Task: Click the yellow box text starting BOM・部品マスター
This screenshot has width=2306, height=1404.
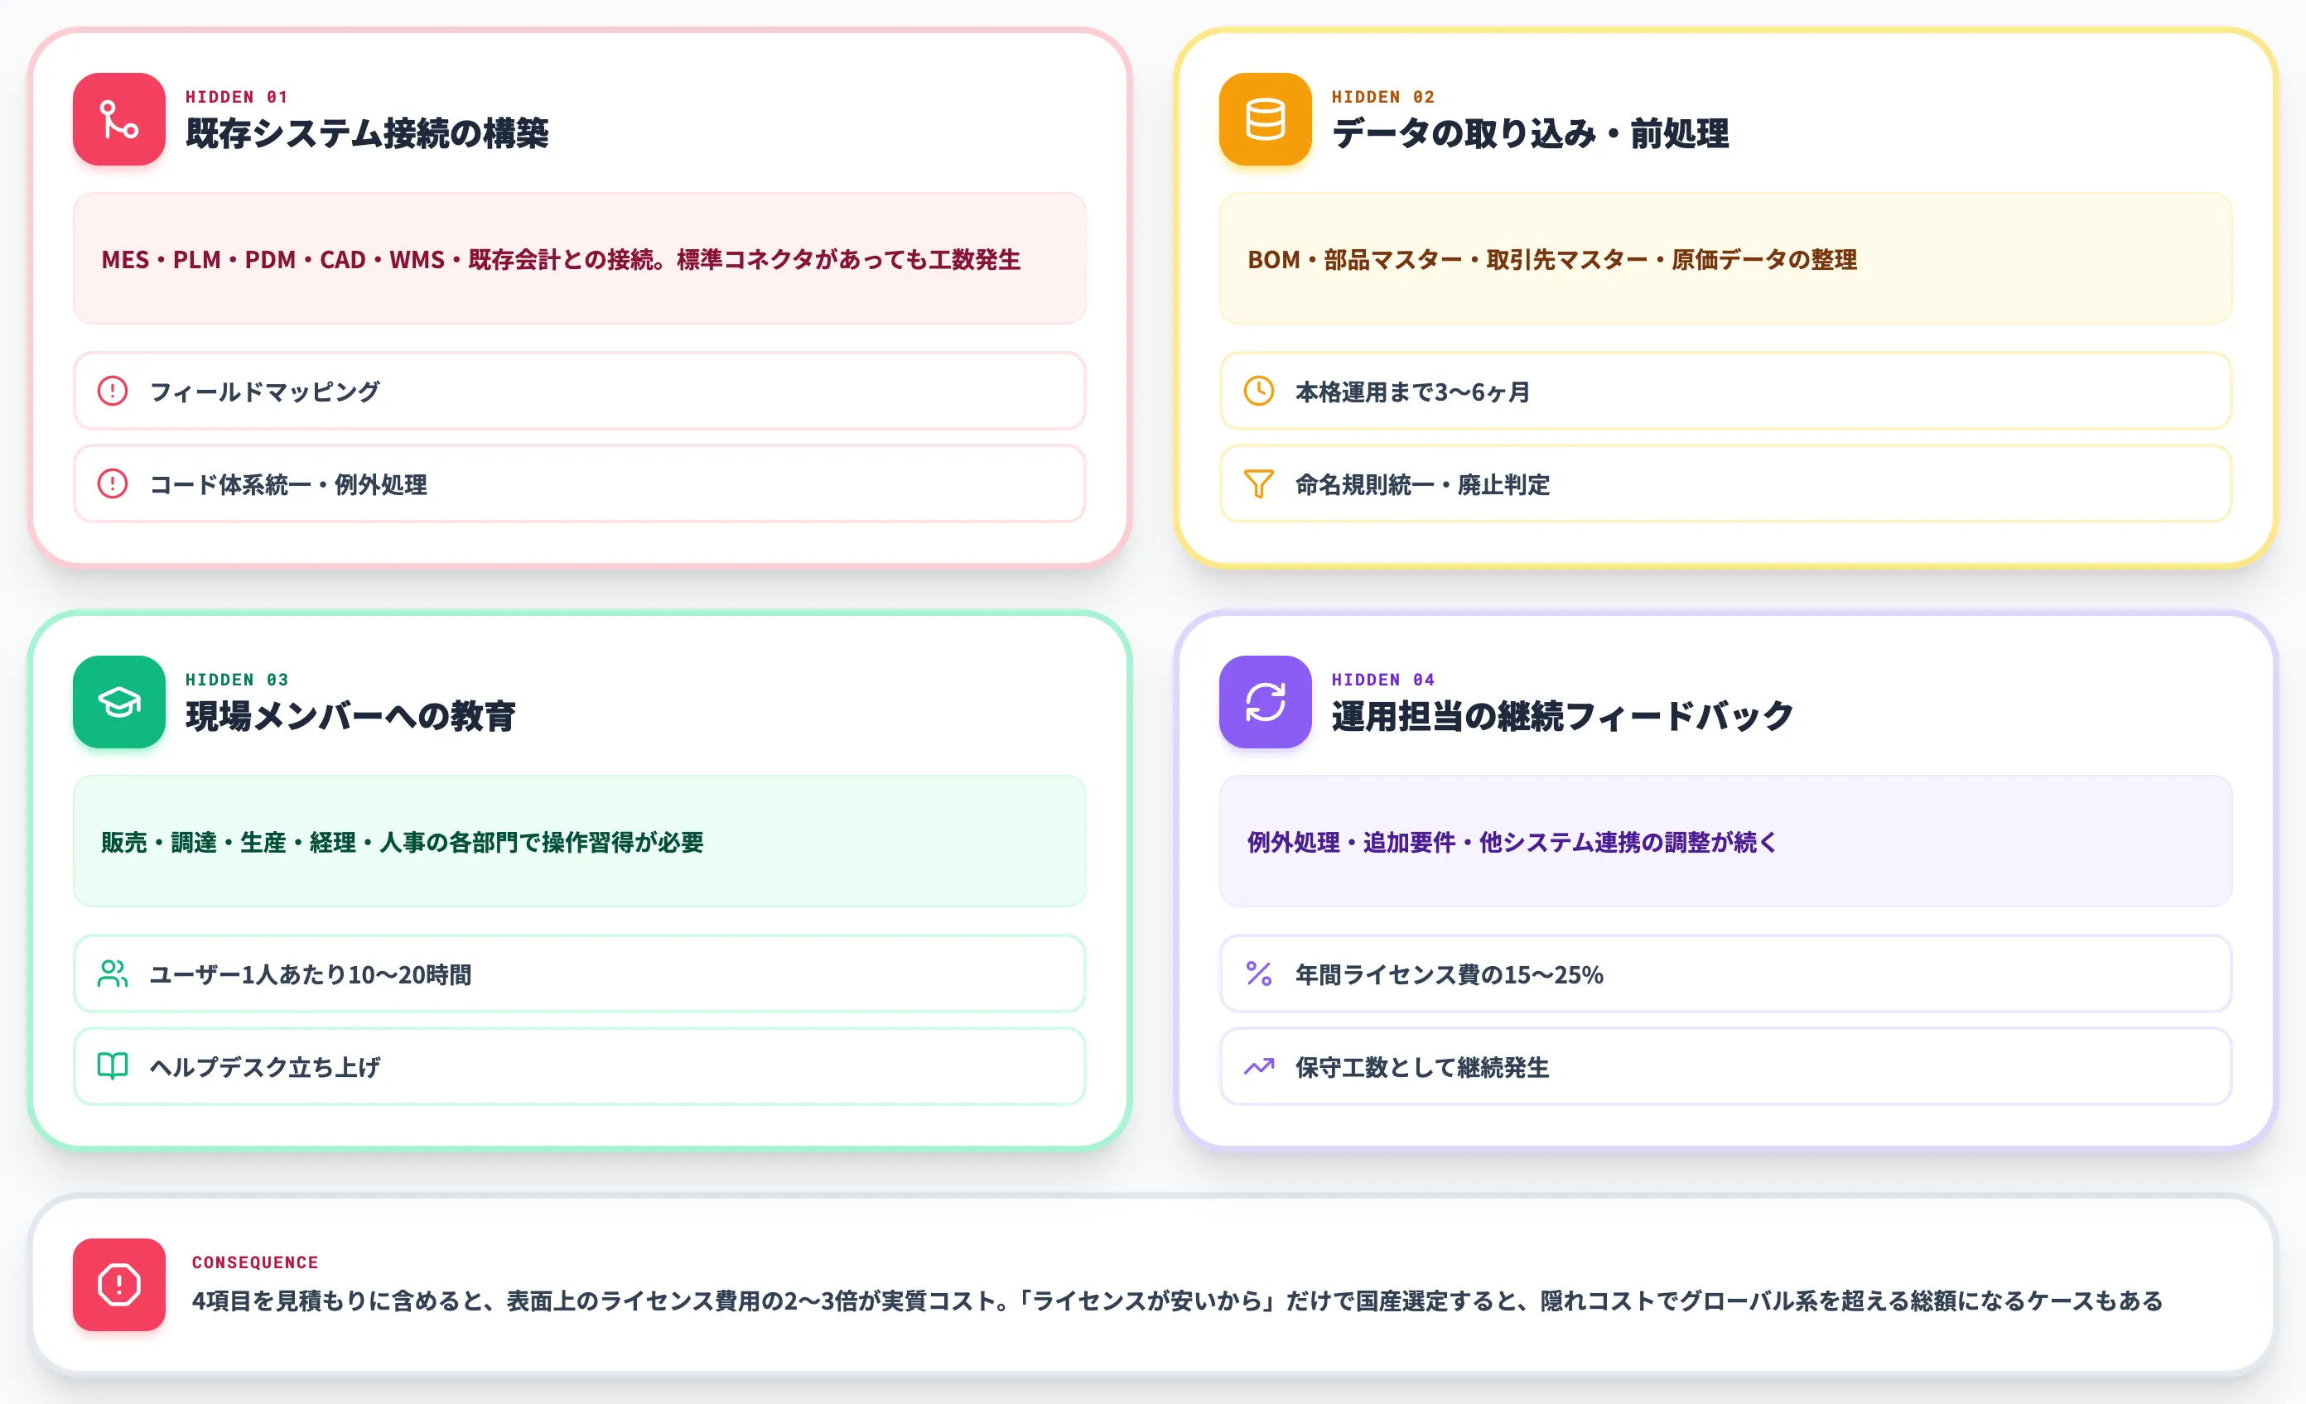Action: pyautogui.click(x=1551, y=259)
